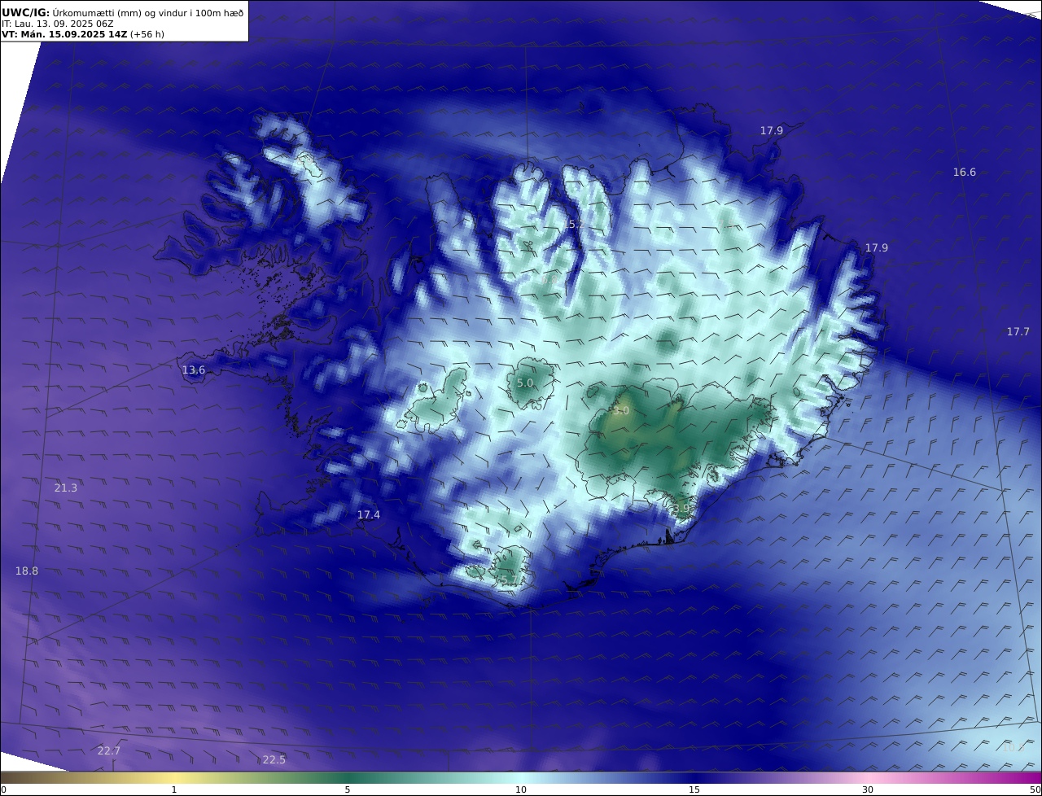This screenshot has width=1042, height=796.
Task: Click the 22.7 wind value label
Action: (109, 750)
